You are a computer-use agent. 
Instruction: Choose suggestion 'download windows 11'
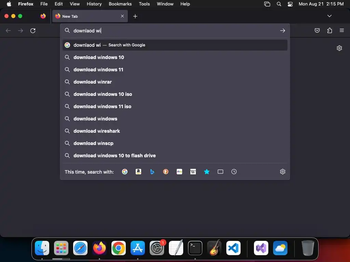point(175,70)
